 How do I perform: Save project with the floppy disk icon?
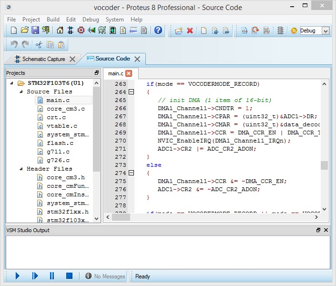(x=35, y=30)
